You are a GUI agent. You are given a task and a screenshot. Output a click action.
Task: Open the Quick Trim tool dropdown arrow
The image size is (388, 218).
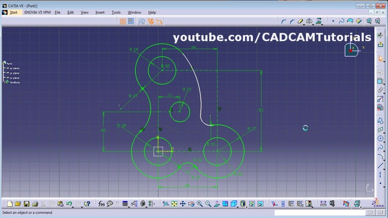304,25
